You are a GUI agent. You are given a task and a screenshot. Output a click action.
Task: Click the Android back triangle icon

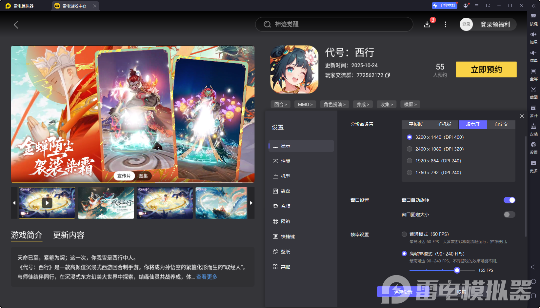[533, 267]
